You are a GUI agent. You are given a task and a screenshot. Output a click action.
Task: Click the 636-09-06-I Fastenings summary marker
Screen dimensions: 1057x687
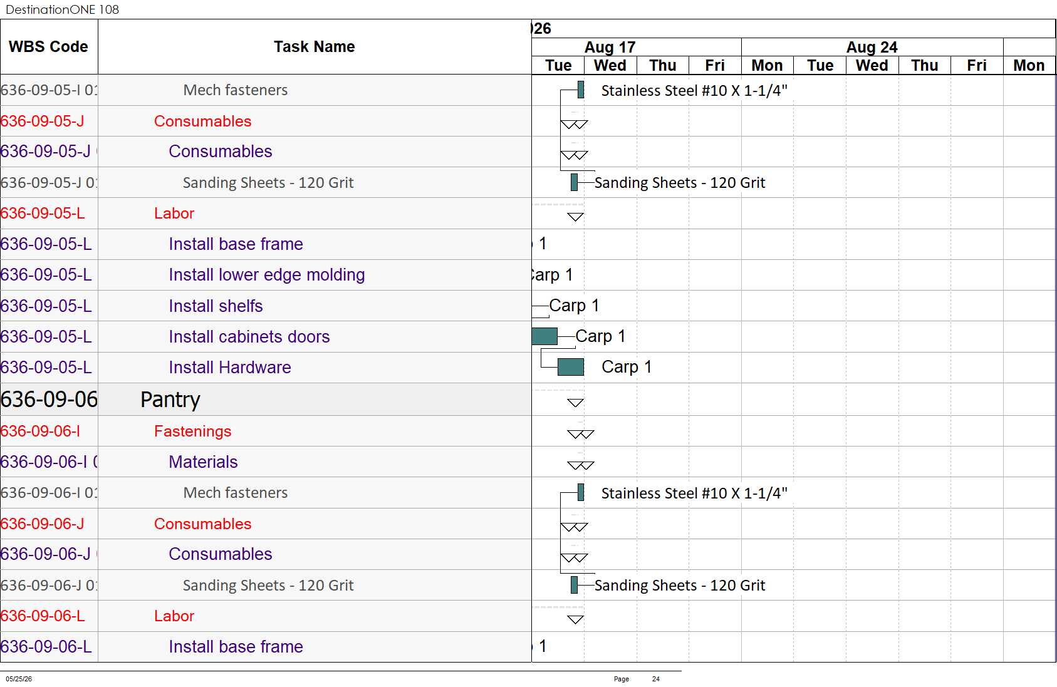(580, 434)
